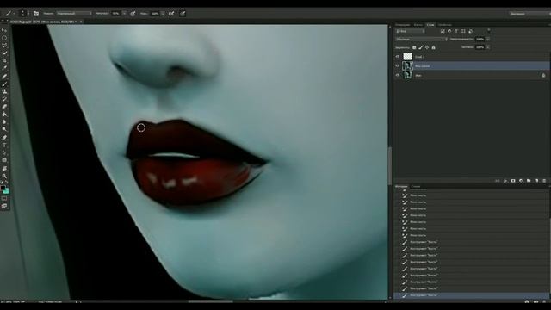Open the layer fill slider arrow
Image resolution: width=551 pixels, height=310 pixels.
coord(488,47)
